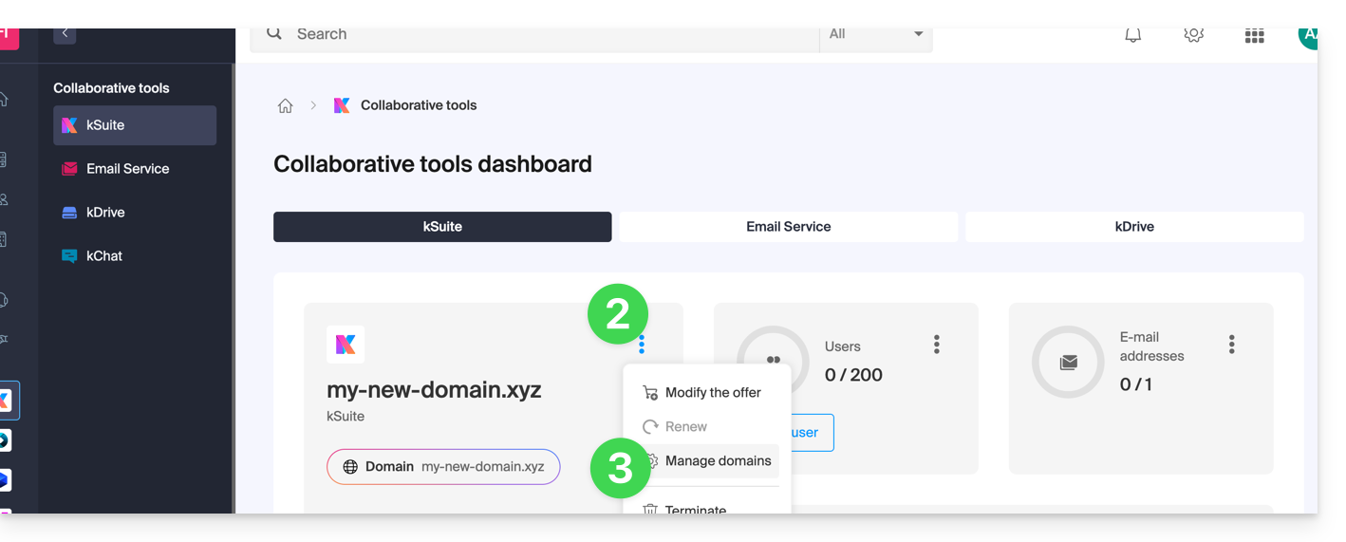1346x542 pixels.
Task: Click the kSuite logo on product card
Action: (x=346, y=345)
